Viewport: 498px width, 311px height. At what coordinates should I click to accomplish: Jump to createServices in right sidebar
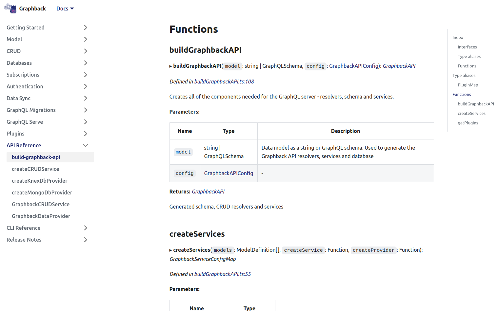[x=471, y=113]
